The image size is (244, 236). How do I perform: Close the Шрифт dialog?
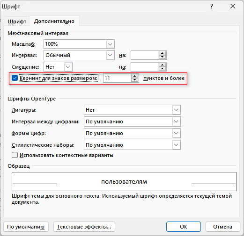(x=233, y=6)
